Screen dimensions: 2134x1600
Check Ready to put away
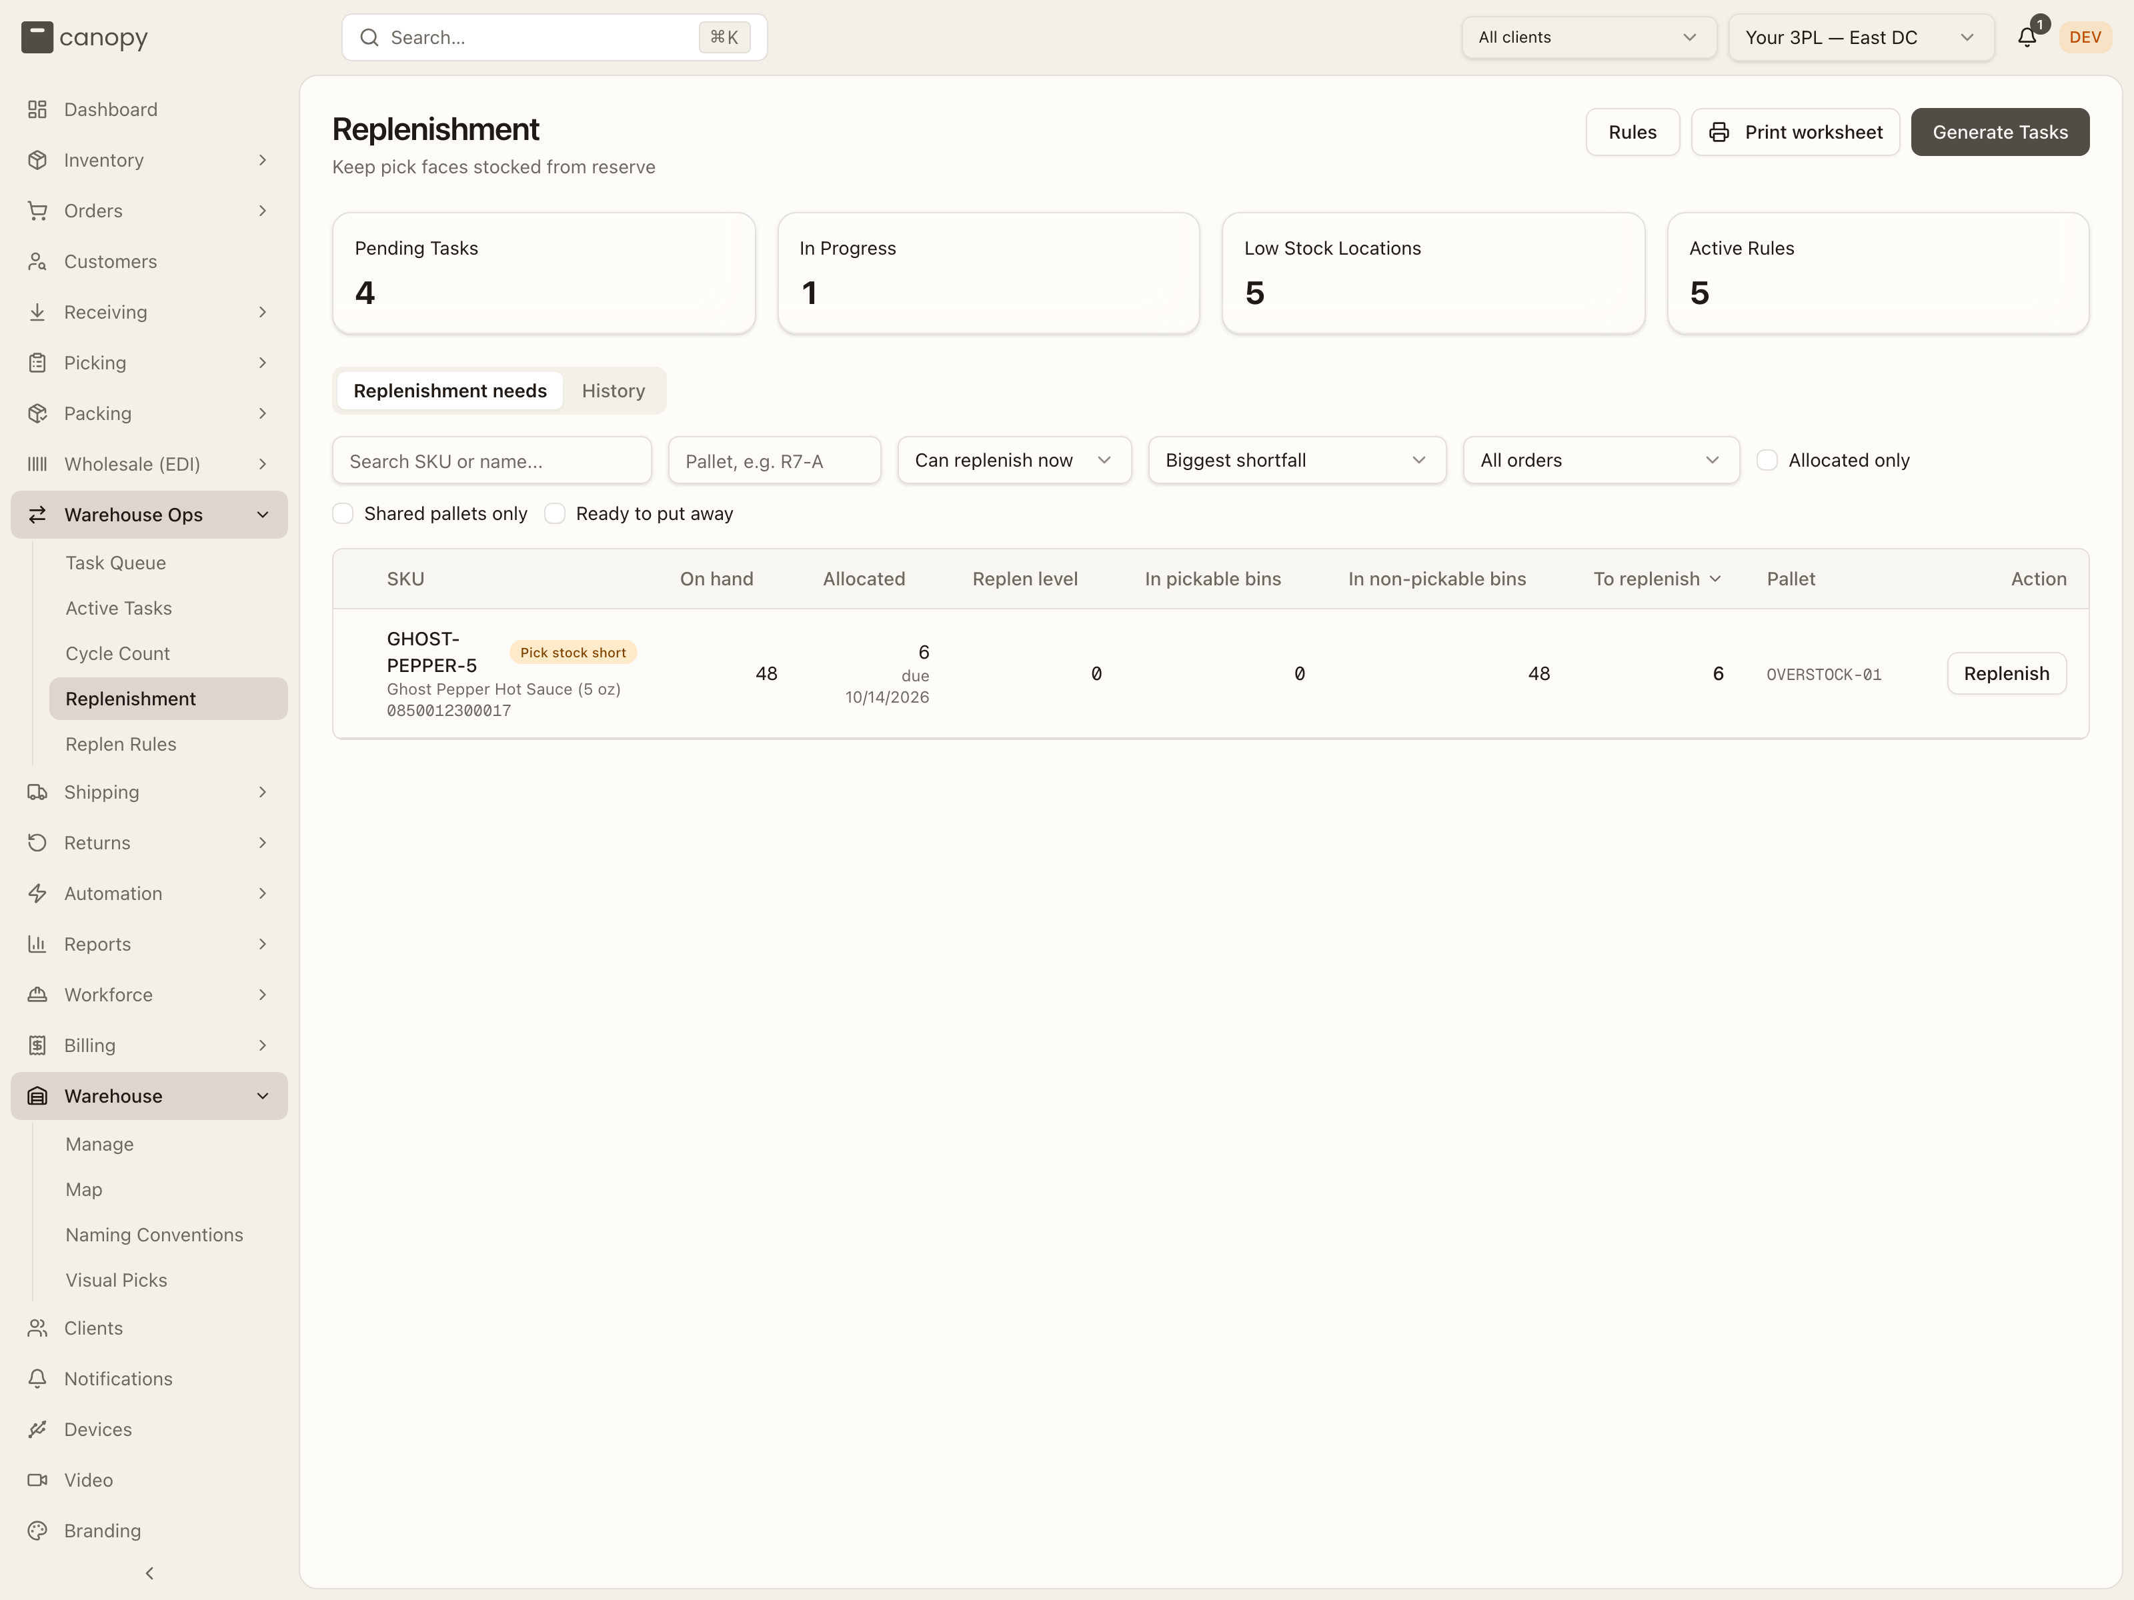click(555, 513)
